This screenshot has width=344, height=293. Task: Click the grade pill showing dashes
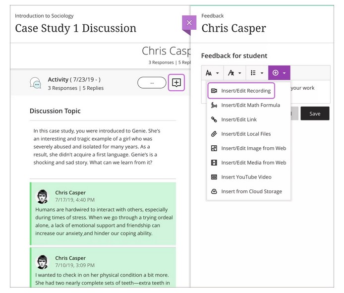(152, 83)
